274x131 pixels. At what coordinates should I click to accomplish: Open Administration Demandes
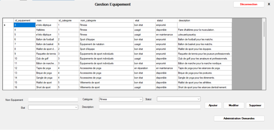pyautogui.click(x=239, y=118)
